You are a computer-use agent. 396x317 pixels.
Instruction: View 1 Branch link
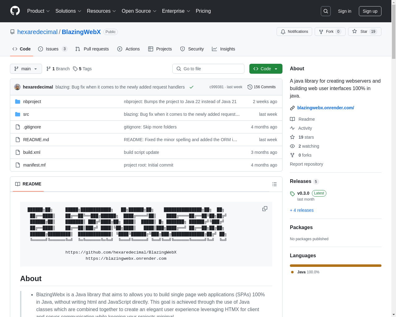coord(58,69)
